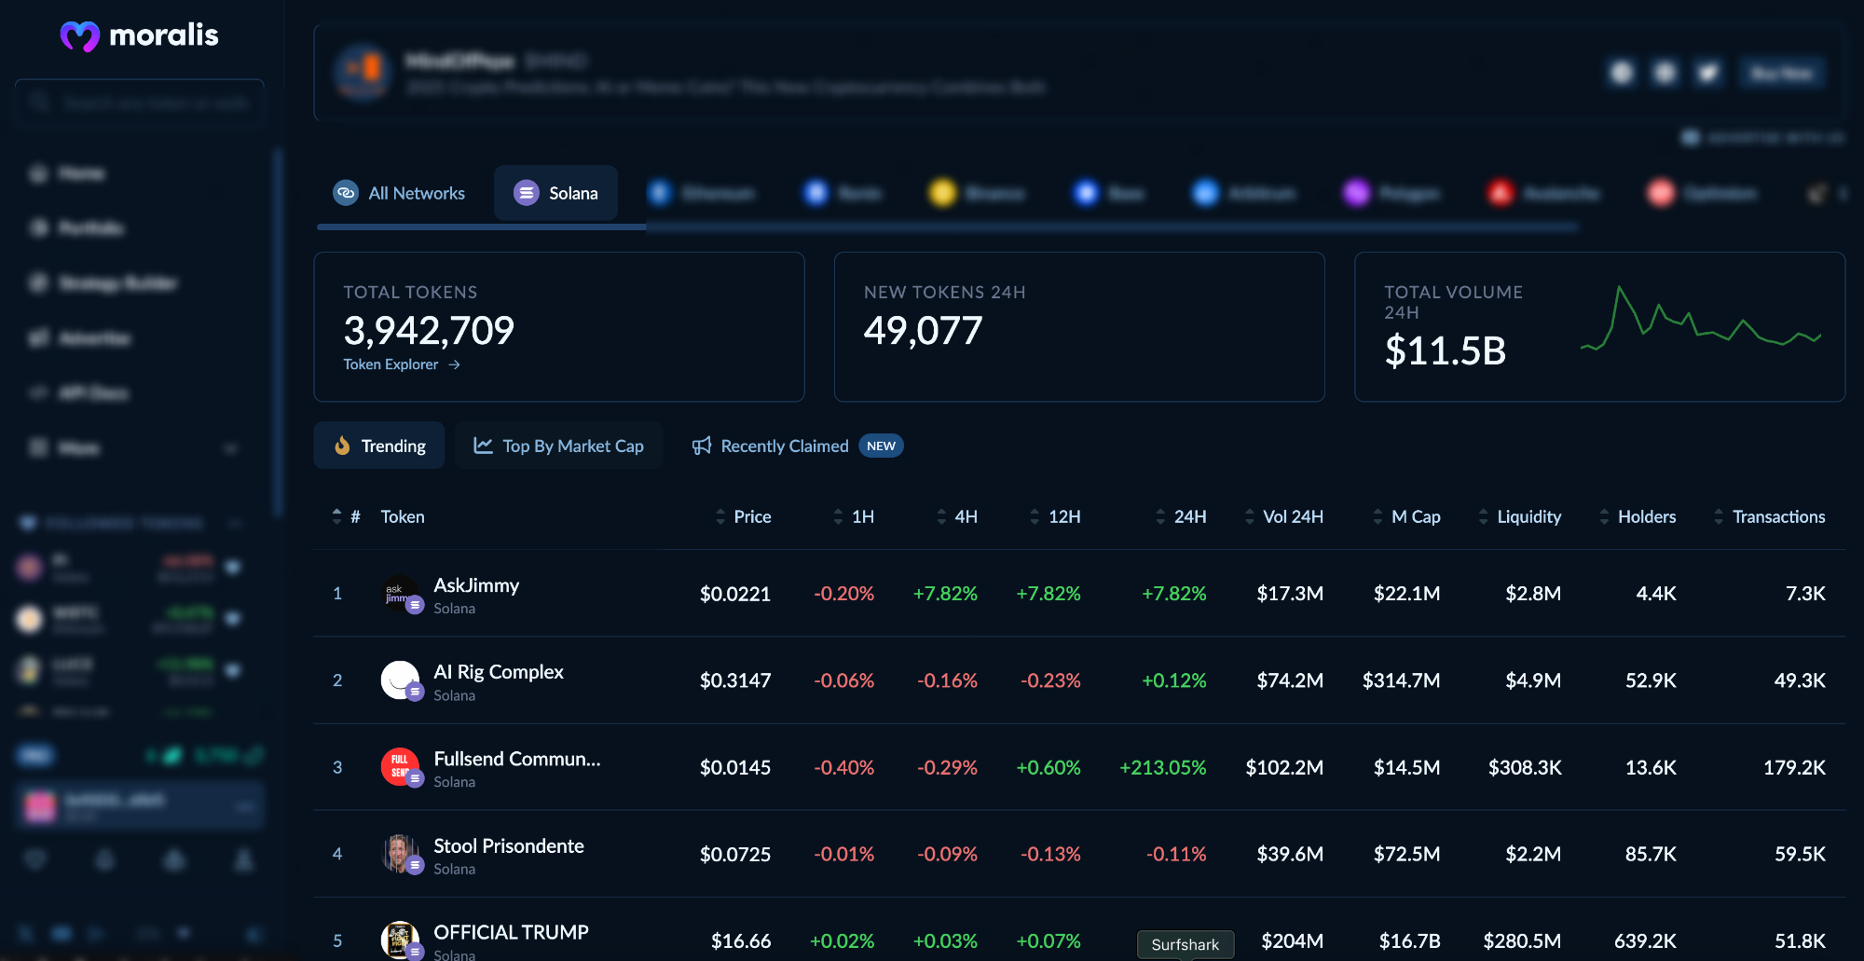Sort by rank using # column arrows
The height and width of the screenshot is (961, 1864).
pyautogui.click(x=337, y=516)
